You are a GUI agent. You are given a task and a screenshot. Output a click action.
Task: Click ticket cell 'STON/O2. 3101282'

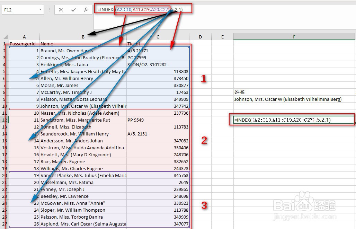158,64
